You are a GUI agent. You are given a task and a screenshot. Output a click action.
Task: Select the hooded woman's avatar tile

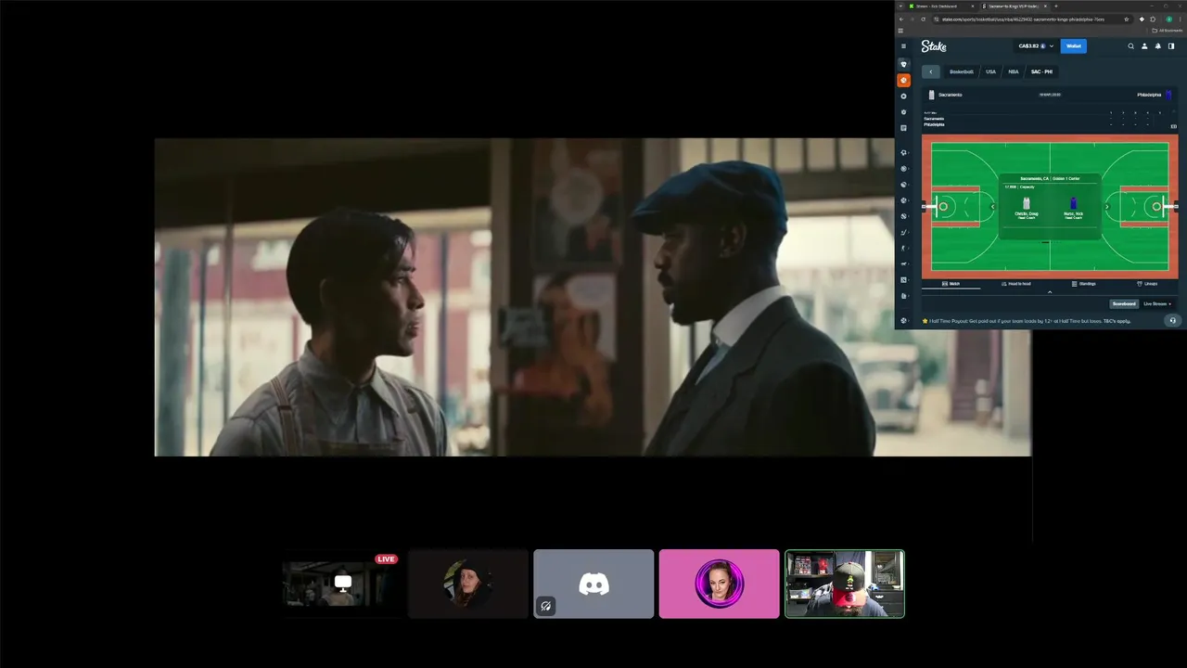click(468, 584)
